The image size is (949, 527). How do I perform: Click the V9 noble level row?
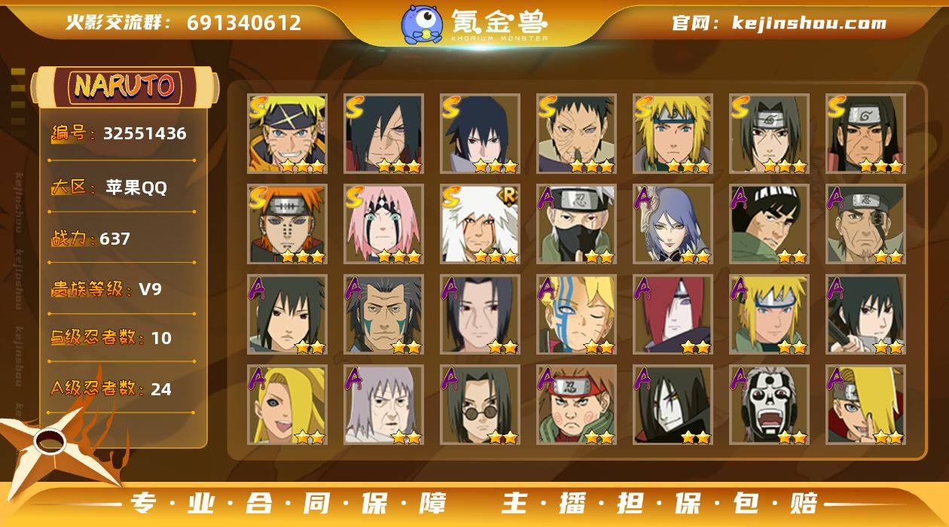coord(121,289)
